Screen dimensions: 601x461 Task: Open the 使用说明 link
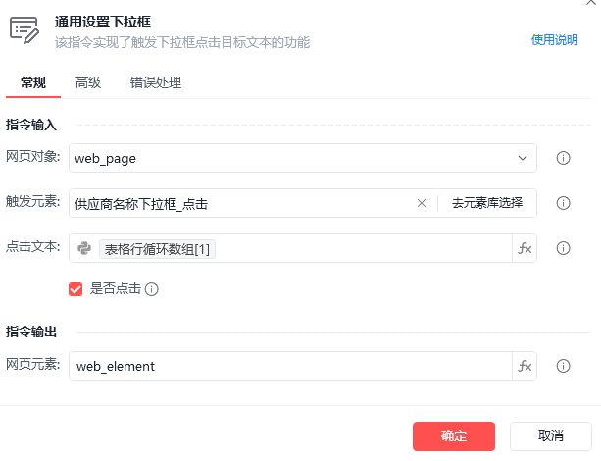pyautogui.click(x=554, y=40)
